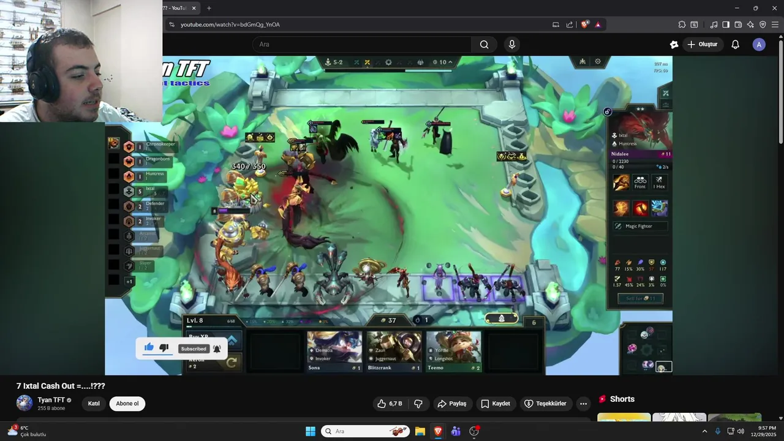This screenshot has height=441, width=784.
Task: Click the Chronokeeper trait row
Action: pos(150,146)
